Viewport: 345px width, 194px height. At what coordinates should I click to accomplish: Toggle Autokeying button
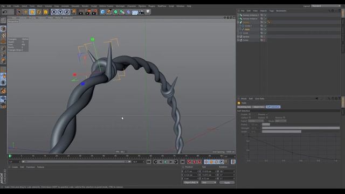pos(194,162)
